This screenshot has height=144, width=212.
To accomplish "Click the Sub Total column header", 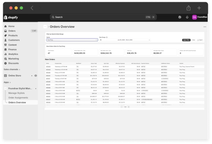I will coord(106,63).
